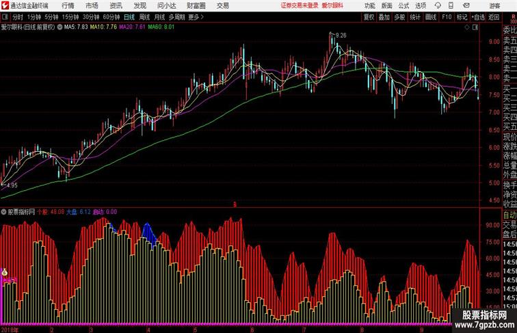The width and height of the screenshot is (517, 333).
Task: Click the 叠加 toolbar button
Action: tap(384, 17)
